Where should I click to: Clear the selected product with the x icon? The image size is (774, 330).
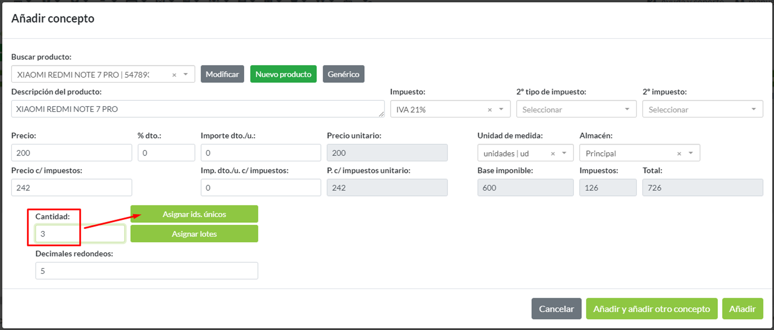click(174, 75)
